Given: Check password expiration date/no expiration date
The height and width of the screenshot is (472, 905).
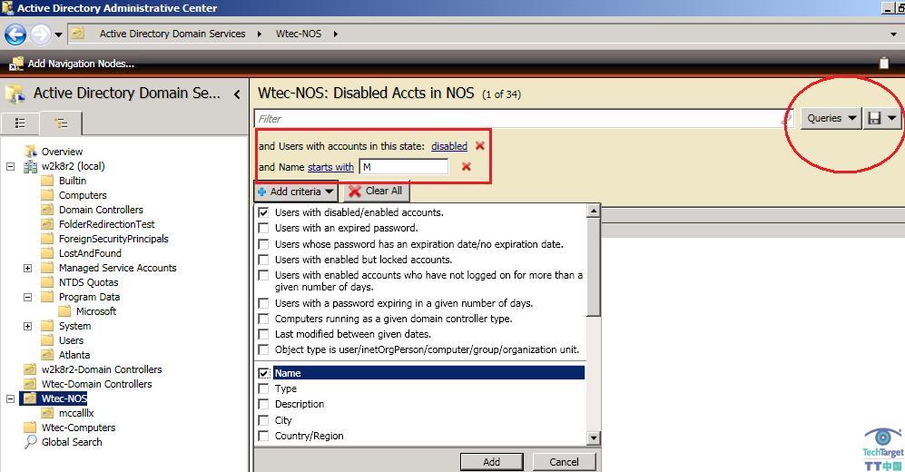Looking at the screenshot, I should click(264, 244).
